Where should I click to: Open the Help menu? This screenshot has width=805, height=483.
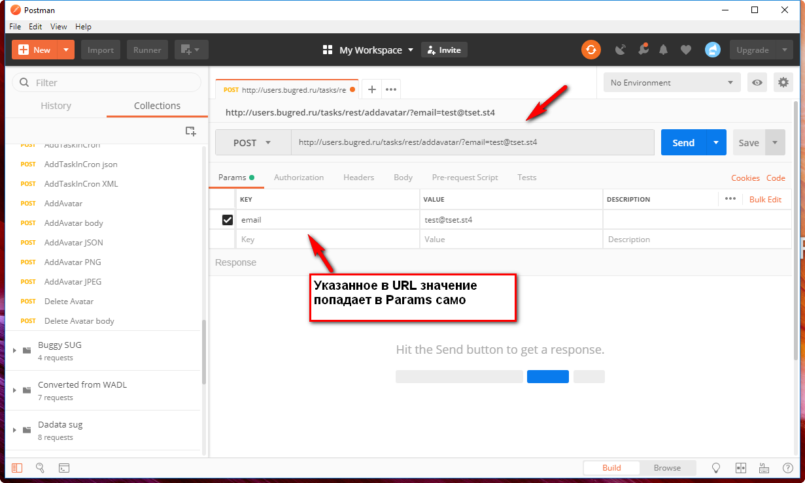[83, 27]
